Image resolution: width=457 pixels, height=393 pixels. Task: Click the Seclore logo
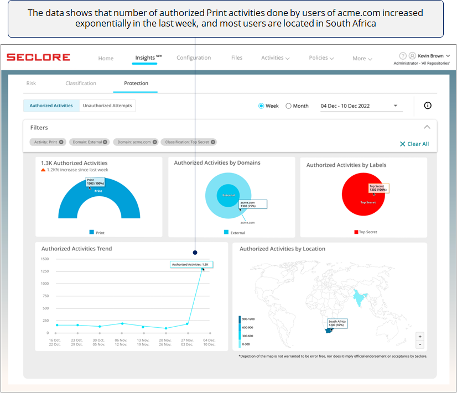[38, 57]
